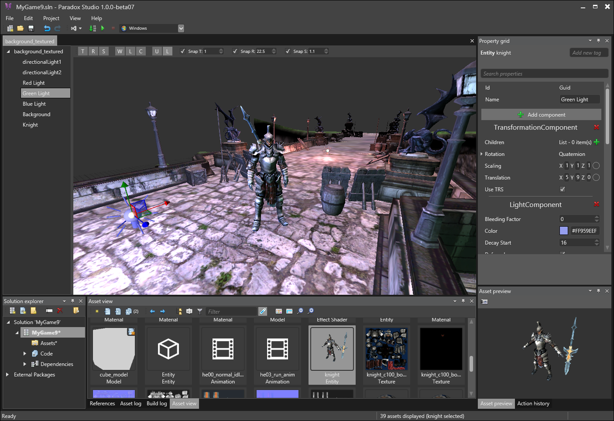The image size is (614, 421).
Task: Click the Visual Studio icon in the toolbar
Action: click(74, 28)
